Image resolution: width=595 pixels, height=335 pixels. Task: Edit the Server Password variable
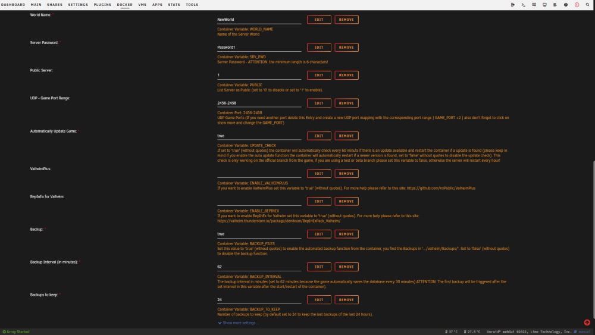point(319,48)
